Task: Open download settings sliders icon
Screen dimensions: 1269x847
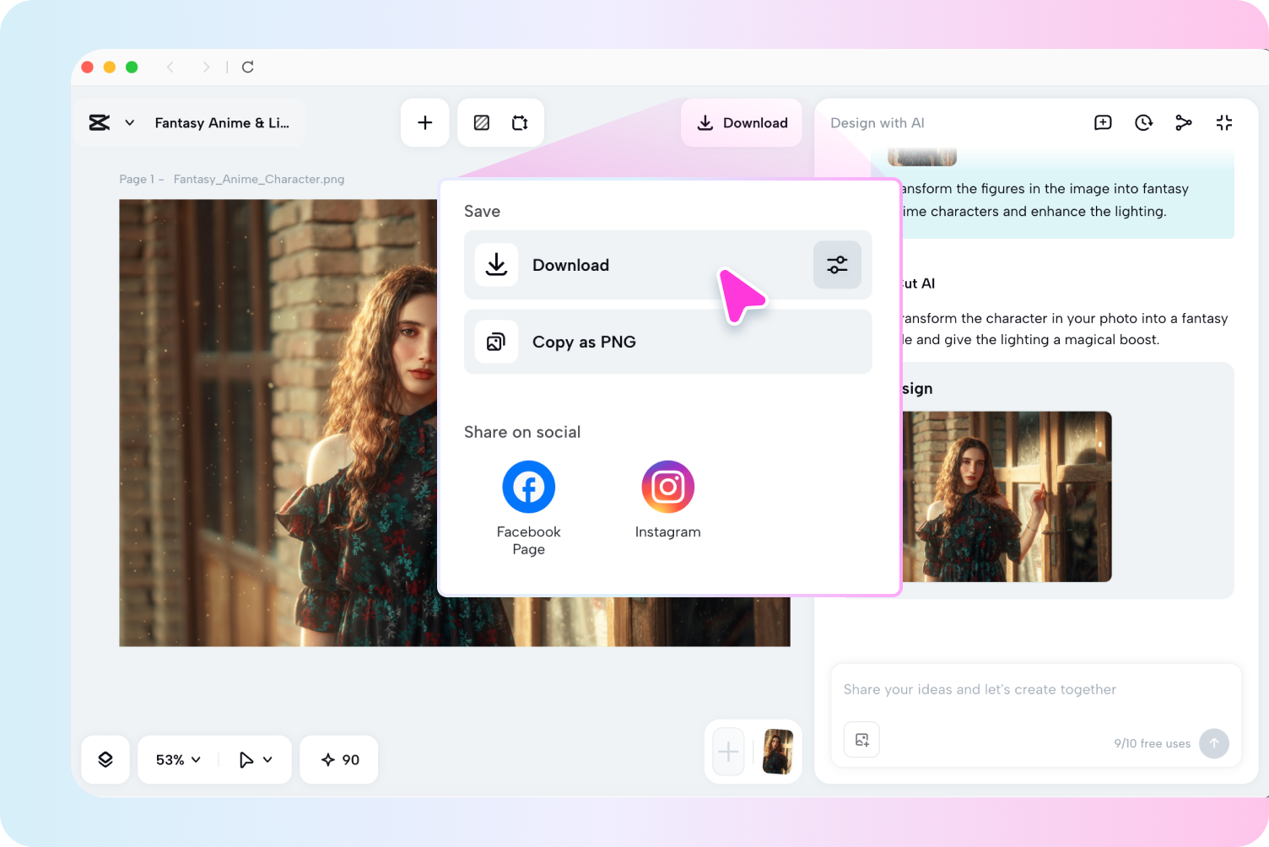Action: (837, 265)
